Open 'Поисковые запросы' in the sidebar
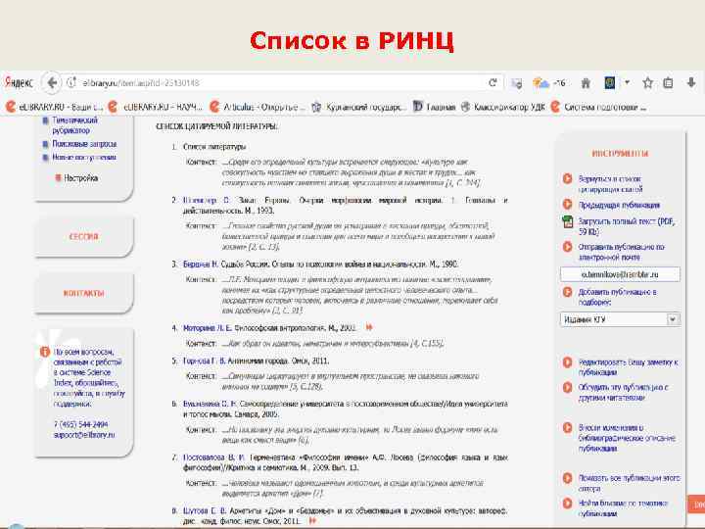 84,144
